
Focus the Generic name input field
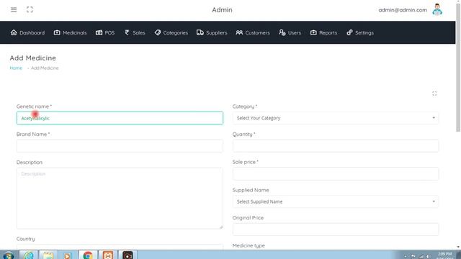[x=120, y=118]
